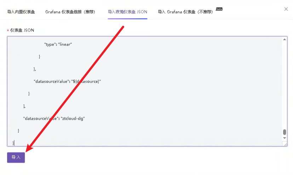Open Grafana 仪表盘链接 (推荐) tab

point(70,12)
